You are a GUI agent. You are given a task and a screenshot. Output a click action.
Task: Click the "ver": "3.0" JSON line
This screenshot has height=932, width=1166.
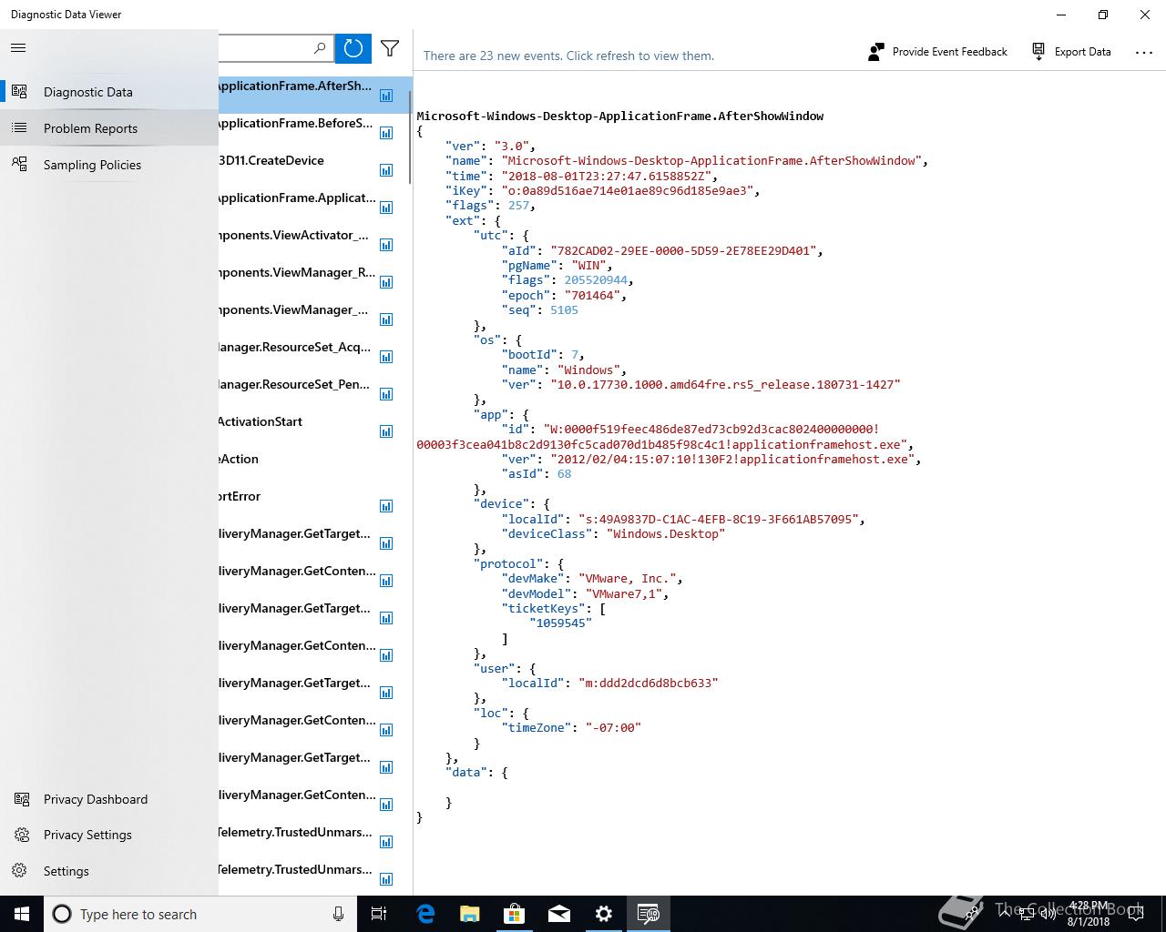(490, 146)
